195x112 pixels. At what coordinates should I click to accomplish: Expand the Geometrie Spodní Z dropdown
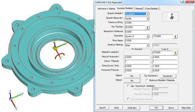point(147,36)
